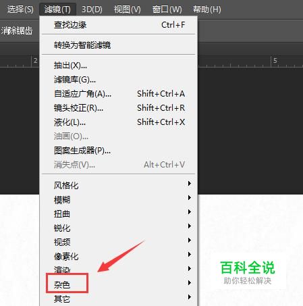Viewport: 303px width, 306px height.
Task: Open the 选择(S) menu
Action: (20, 9)
